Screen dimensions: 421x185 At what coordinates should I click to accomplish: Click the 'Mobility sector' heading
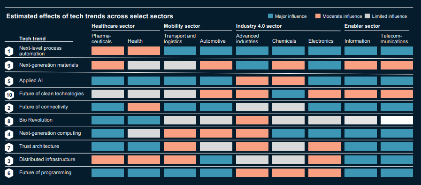point(182,26)
